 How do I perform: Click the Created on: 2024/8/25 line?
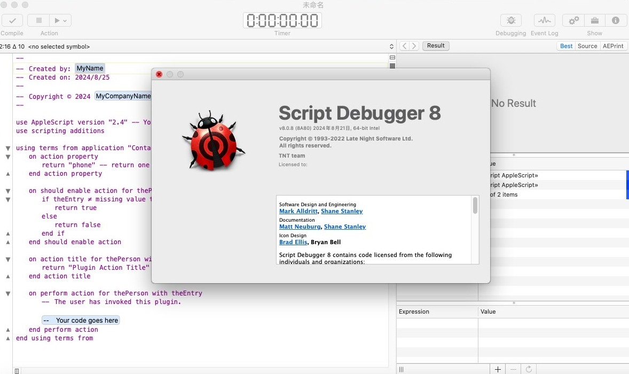pyautogui.click(x=62, y=77)
